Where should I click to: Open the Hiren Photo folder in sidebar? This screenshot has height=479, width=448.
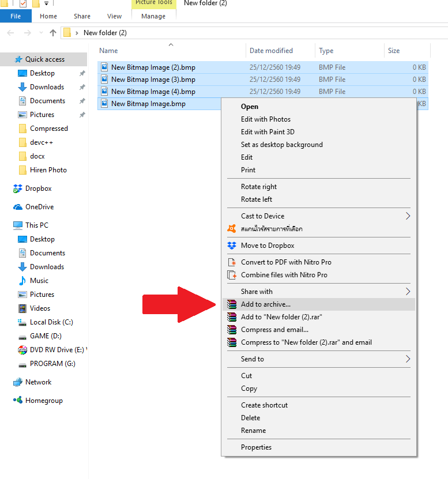click(x=43, y=170)
